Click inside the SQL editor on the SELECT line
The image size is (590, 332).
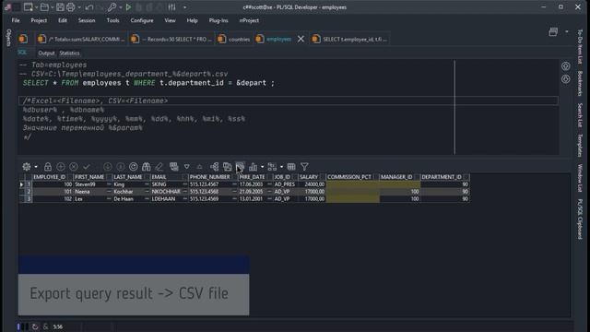[x=148, y=83]
